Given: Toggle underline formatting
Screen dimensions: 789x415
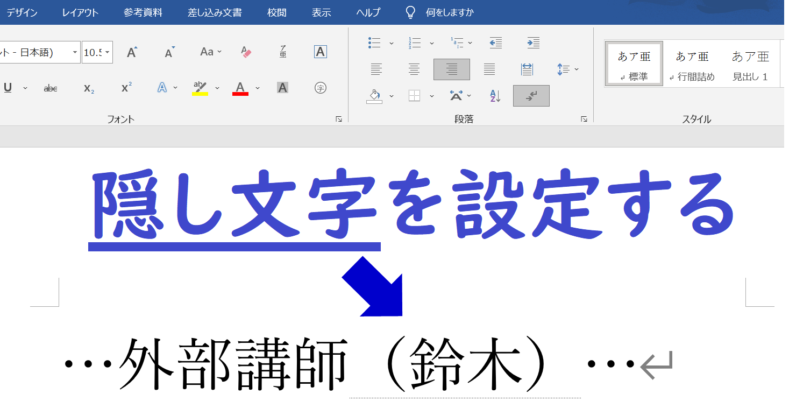Looking at the screenshot, I should click(x=8, y=88).
